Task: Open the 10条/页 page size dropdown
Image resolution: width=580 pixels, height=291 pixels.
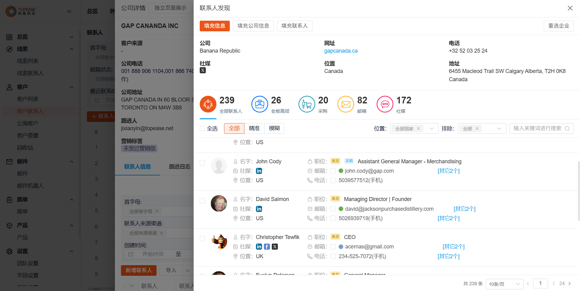Action: tap(504, 284)
